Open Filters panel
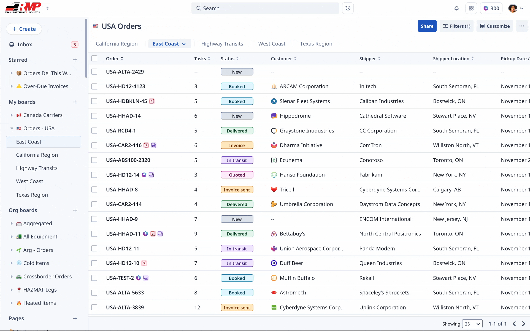Screen dimensions: 530x331 point(456,26)
